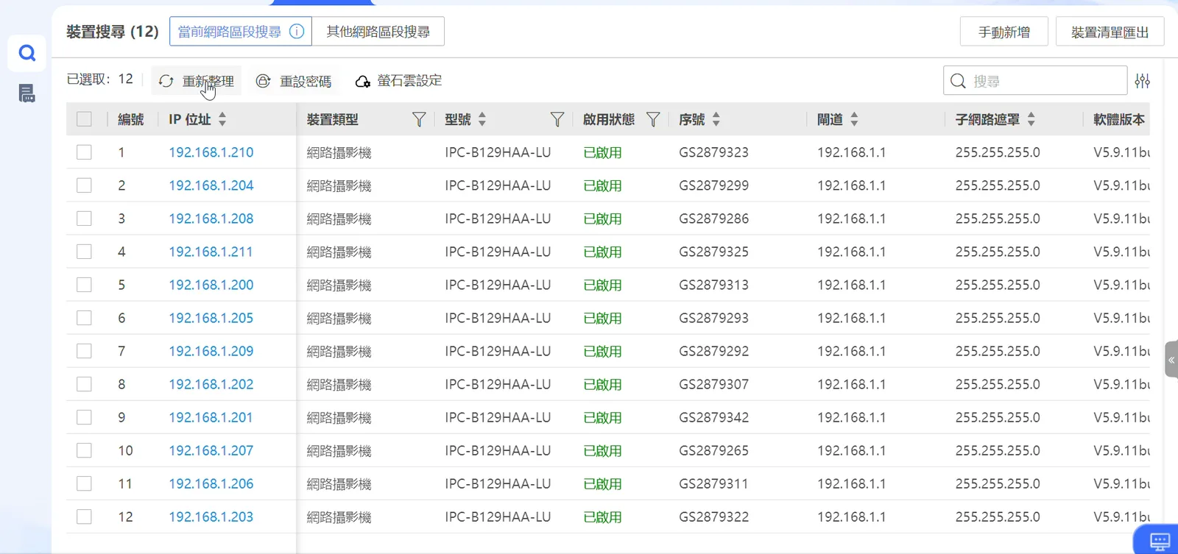Toggle checkbox for device row 5
This screenshot has height=554, width=1178.
pos(84,285)
